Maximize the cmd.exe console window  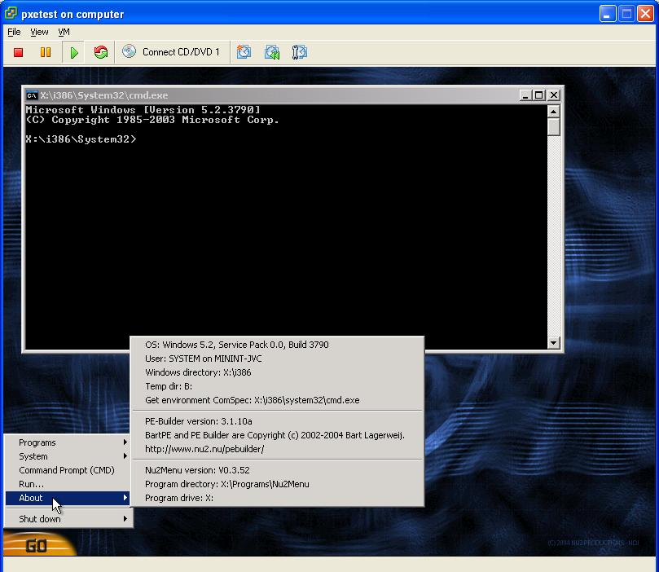pyautogui.click(x=538, y=95)
